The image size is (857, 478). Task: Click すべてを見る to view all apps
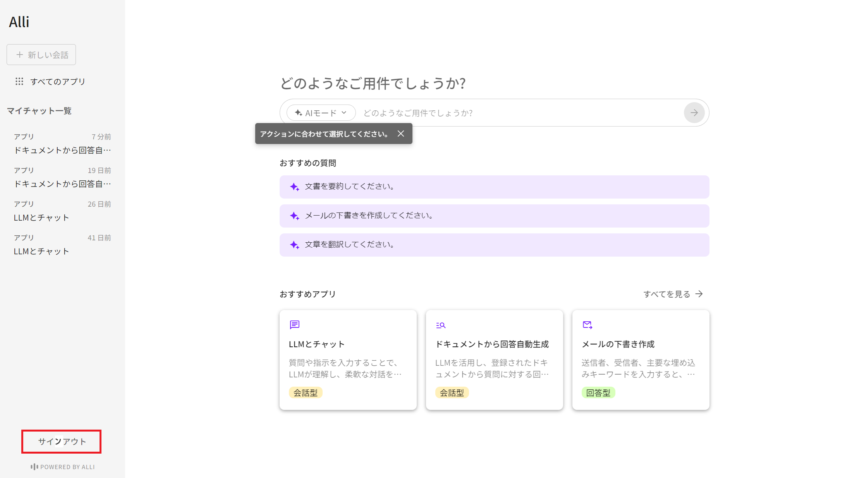(673, 294)
